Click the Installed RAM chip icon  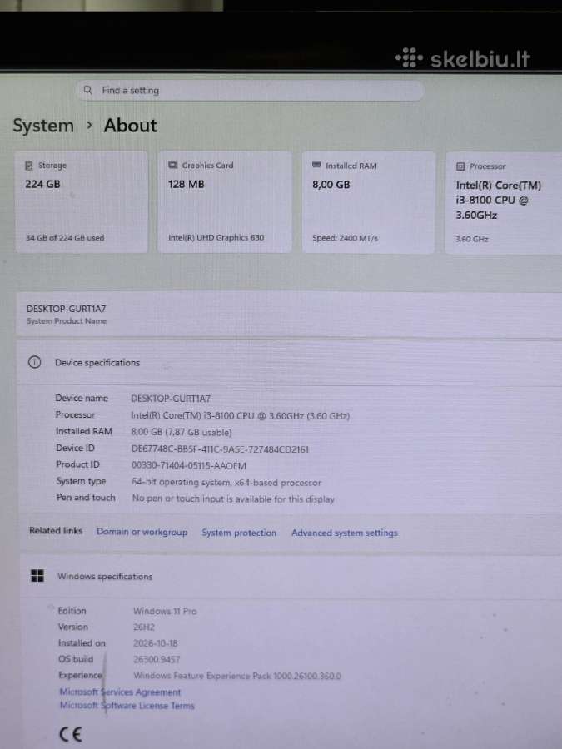tap(316, 166)
